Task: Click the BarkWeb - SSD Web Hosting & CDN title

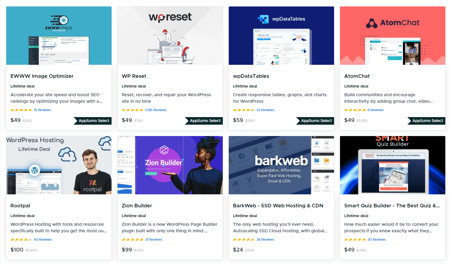Action: coord(278,206)
